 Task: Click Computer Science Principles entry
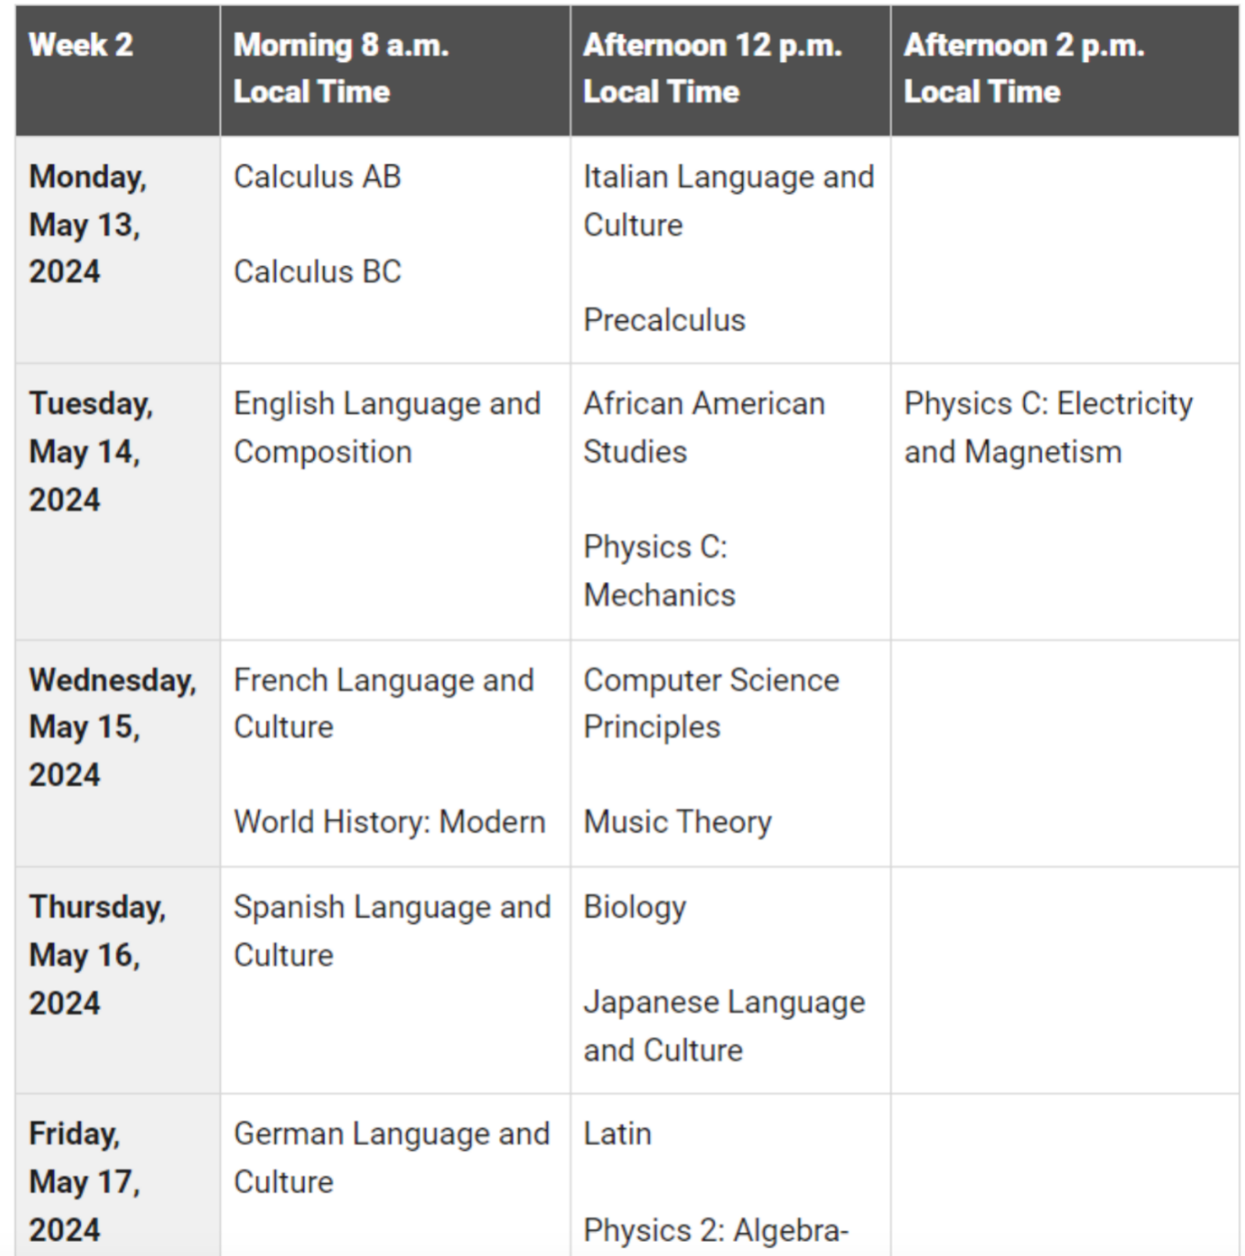[x=711, y=703]
